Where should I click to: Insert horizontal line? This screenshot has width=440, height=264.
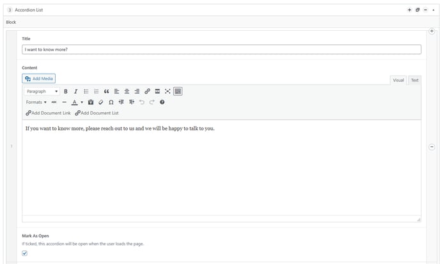click(x=64, y=102)
